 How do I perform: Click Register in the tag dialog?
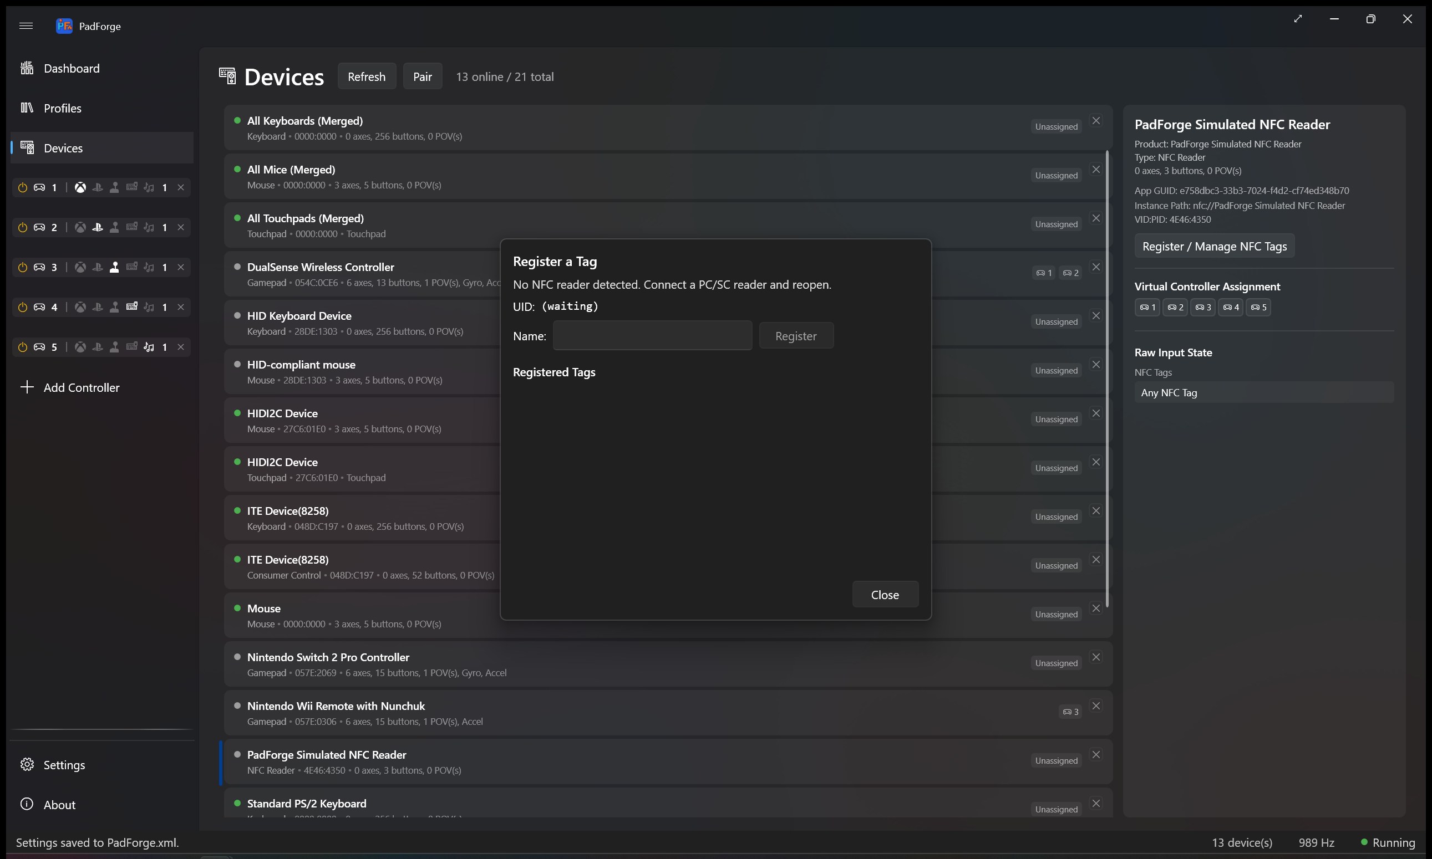pyautogui.click(x=796, y=336)
